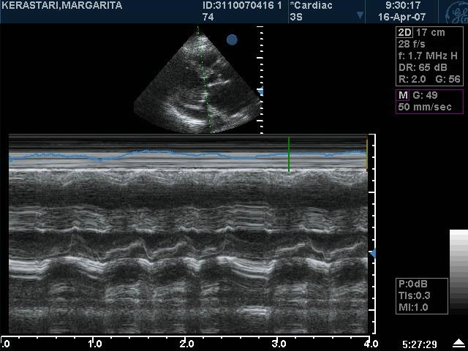Click the 17 cm depth value
Image resolution: width=468 pixels, height=351 pixels.
click(x=431, y=32)
